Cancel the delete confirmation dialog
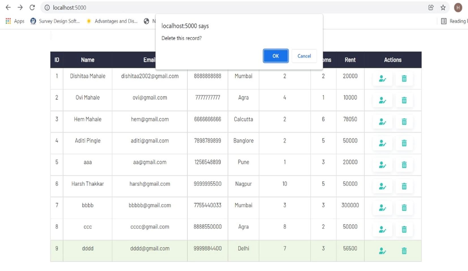The height and width of the screenshot is (271, 468). 304,56
